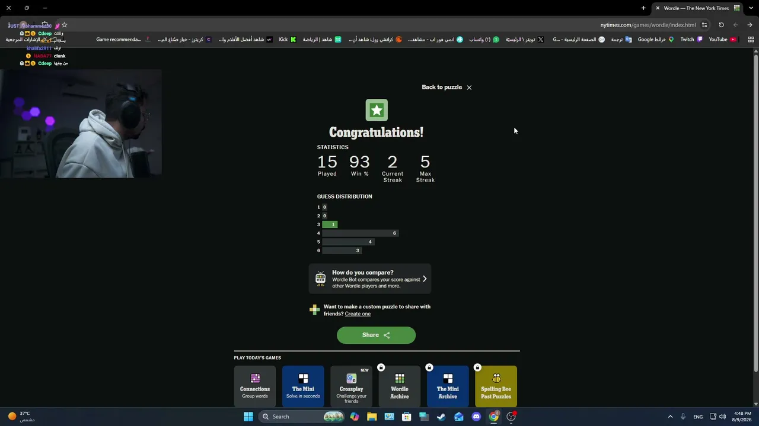This screenshot has height=426, width=759.
Task: Click the microphone tray icon
Action: pos(683,417)
